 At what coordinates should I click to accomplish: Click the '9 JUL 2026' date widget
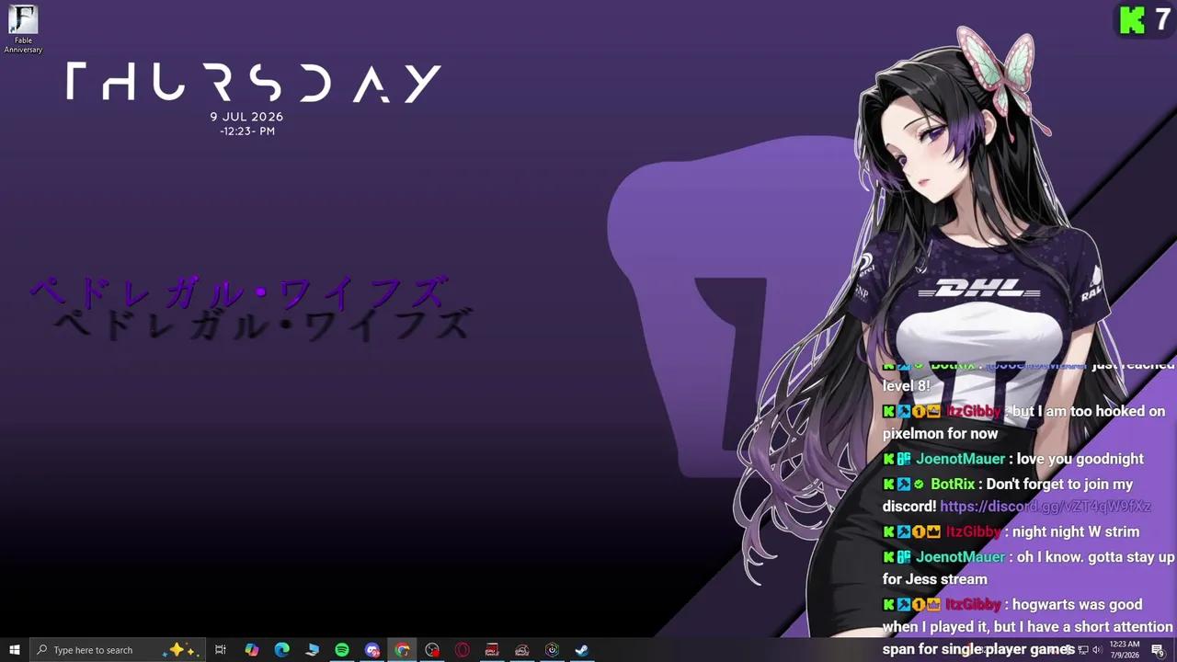(x=246, y=117)
